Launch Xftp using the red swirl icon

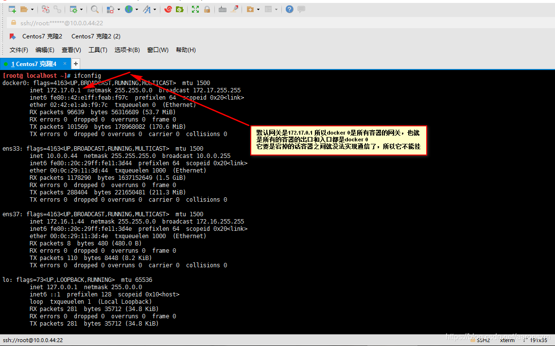pos(168,10)
